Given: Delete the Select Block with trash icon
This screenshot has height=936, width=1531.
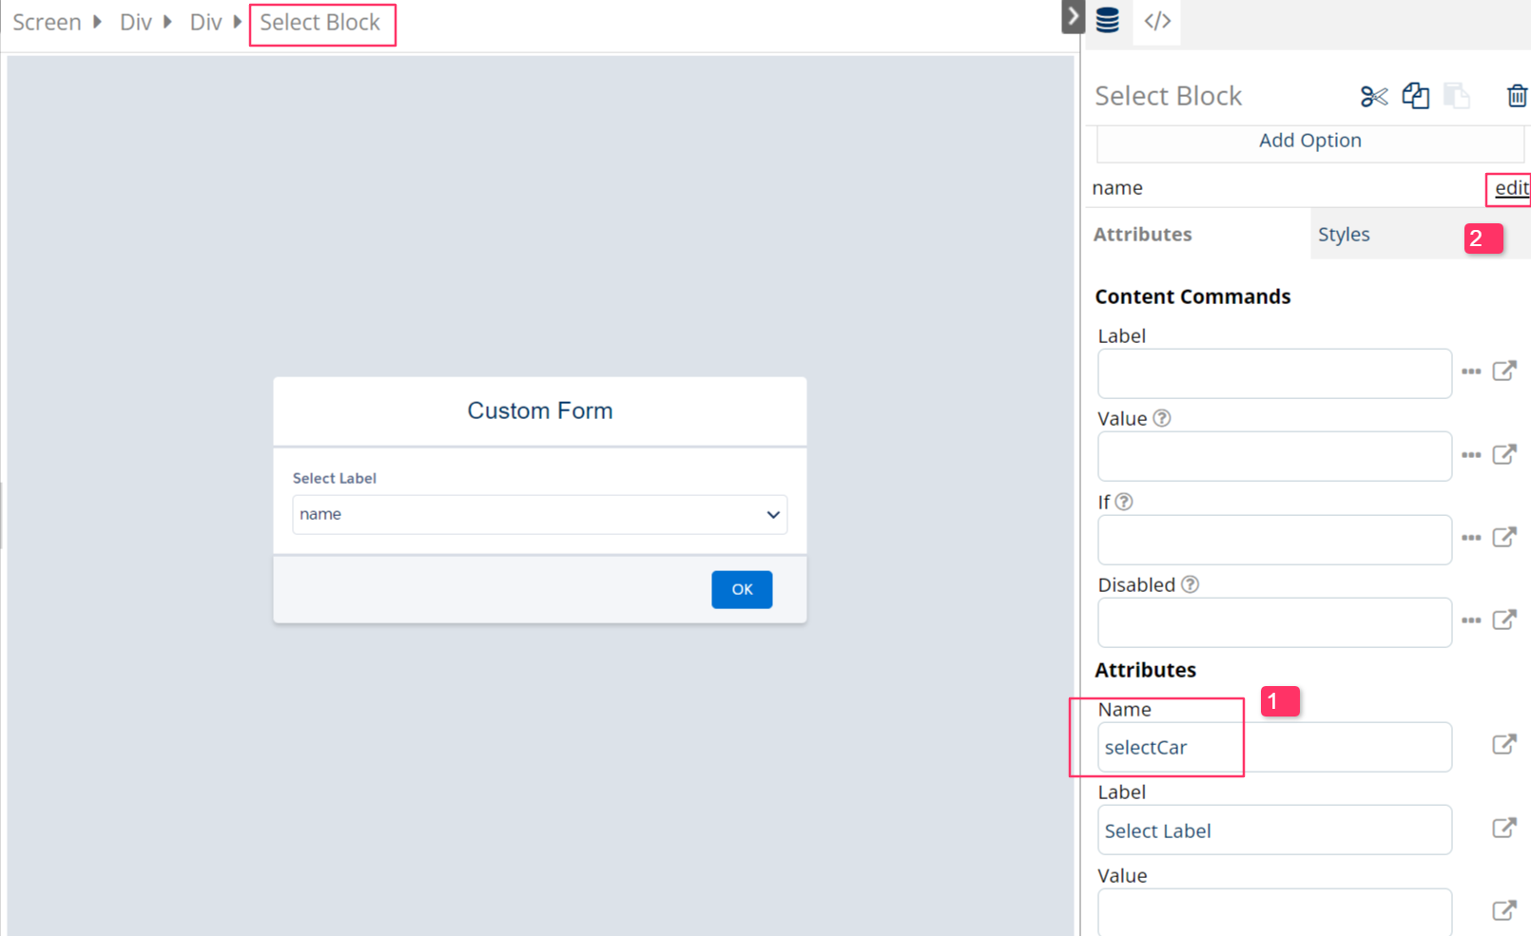Looking at the screenshot, I should [1517, 96].
